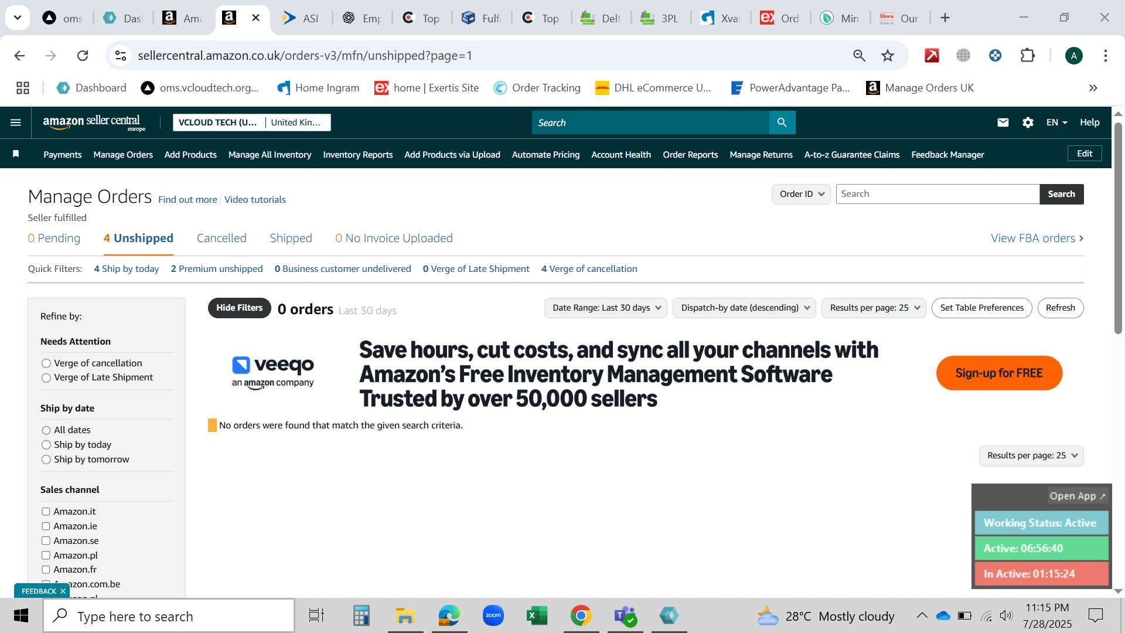Check the Amazon.it sales channel
Screen dimensions: 1125x633
[x=46, y=512]
